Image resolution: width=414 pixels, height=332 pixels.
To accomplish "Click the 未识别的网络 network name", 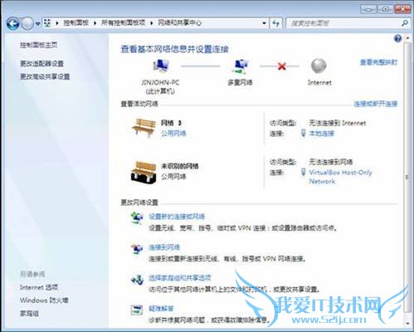I will pos(180,166).
